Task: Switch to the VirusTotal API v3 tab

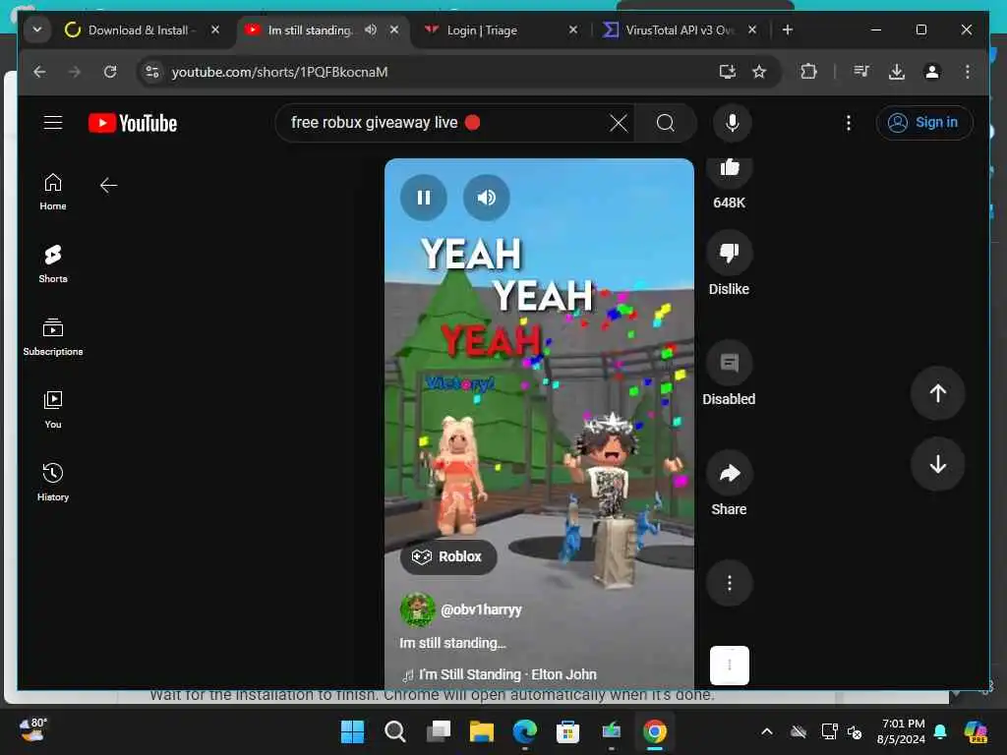Action: pos(680,30)
